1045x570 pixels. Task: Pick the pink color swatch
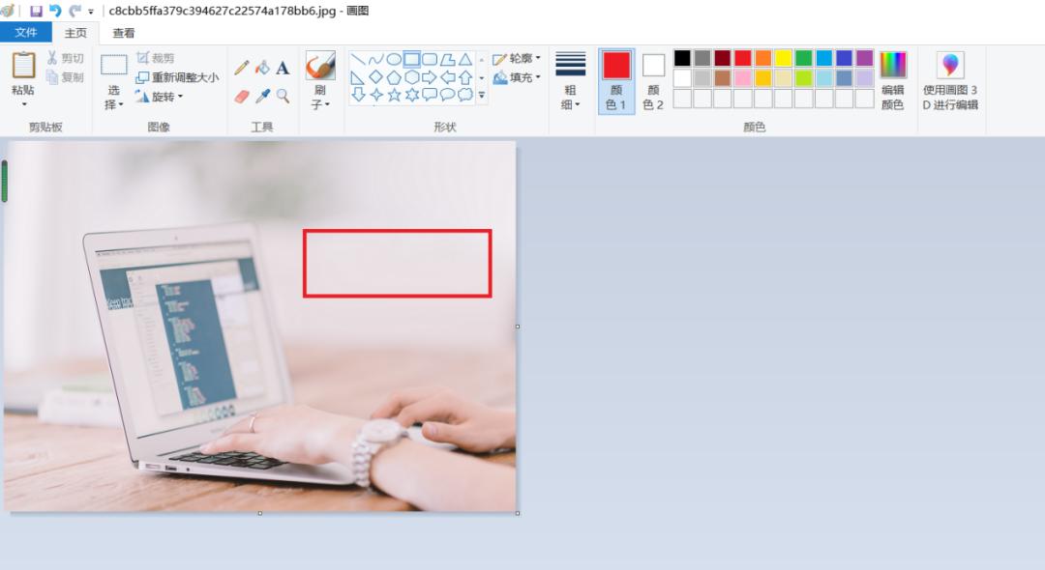point(743,78)
